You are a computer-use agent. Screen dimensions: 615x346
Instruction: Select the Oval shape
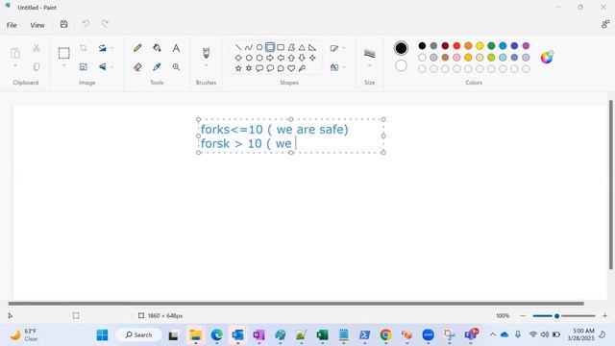click(x=259, y=47)
